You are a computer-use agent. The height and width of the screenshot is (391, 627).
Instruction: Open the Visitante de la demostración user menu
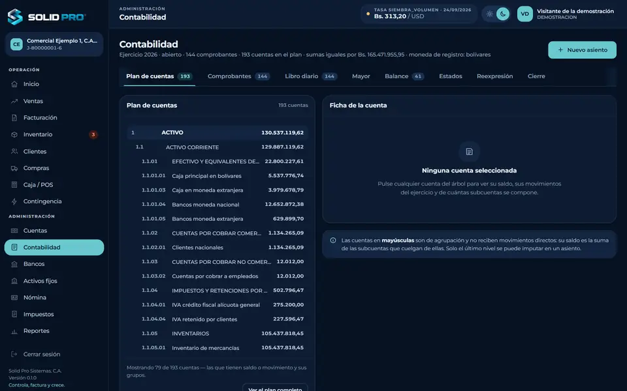pos(566,14)
